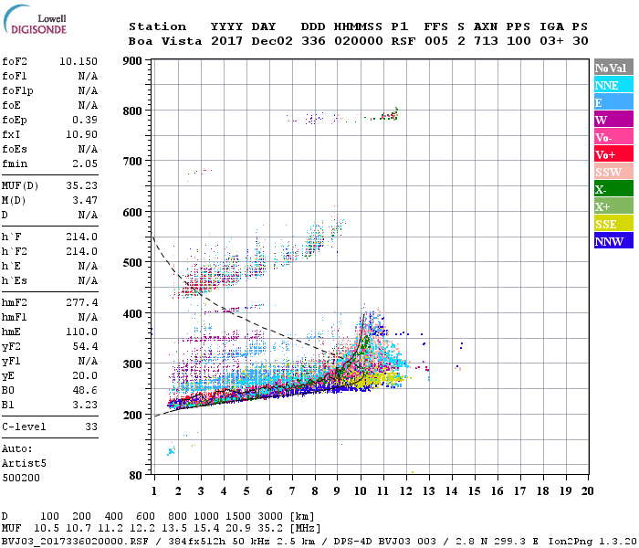This screenshot has width=639, height=548.
Task: Select the hmF2 value 277.4
Action: [82, 301]
